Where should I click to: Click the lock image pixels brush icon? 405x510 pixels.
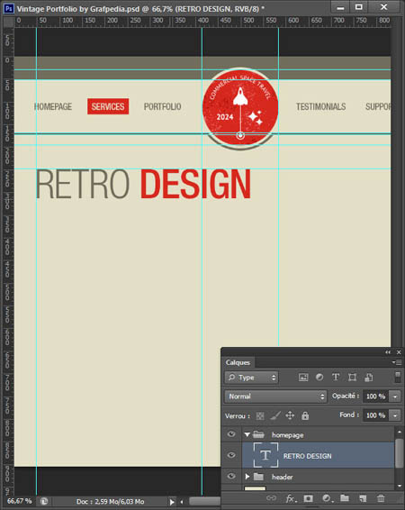tap(275, 415)
